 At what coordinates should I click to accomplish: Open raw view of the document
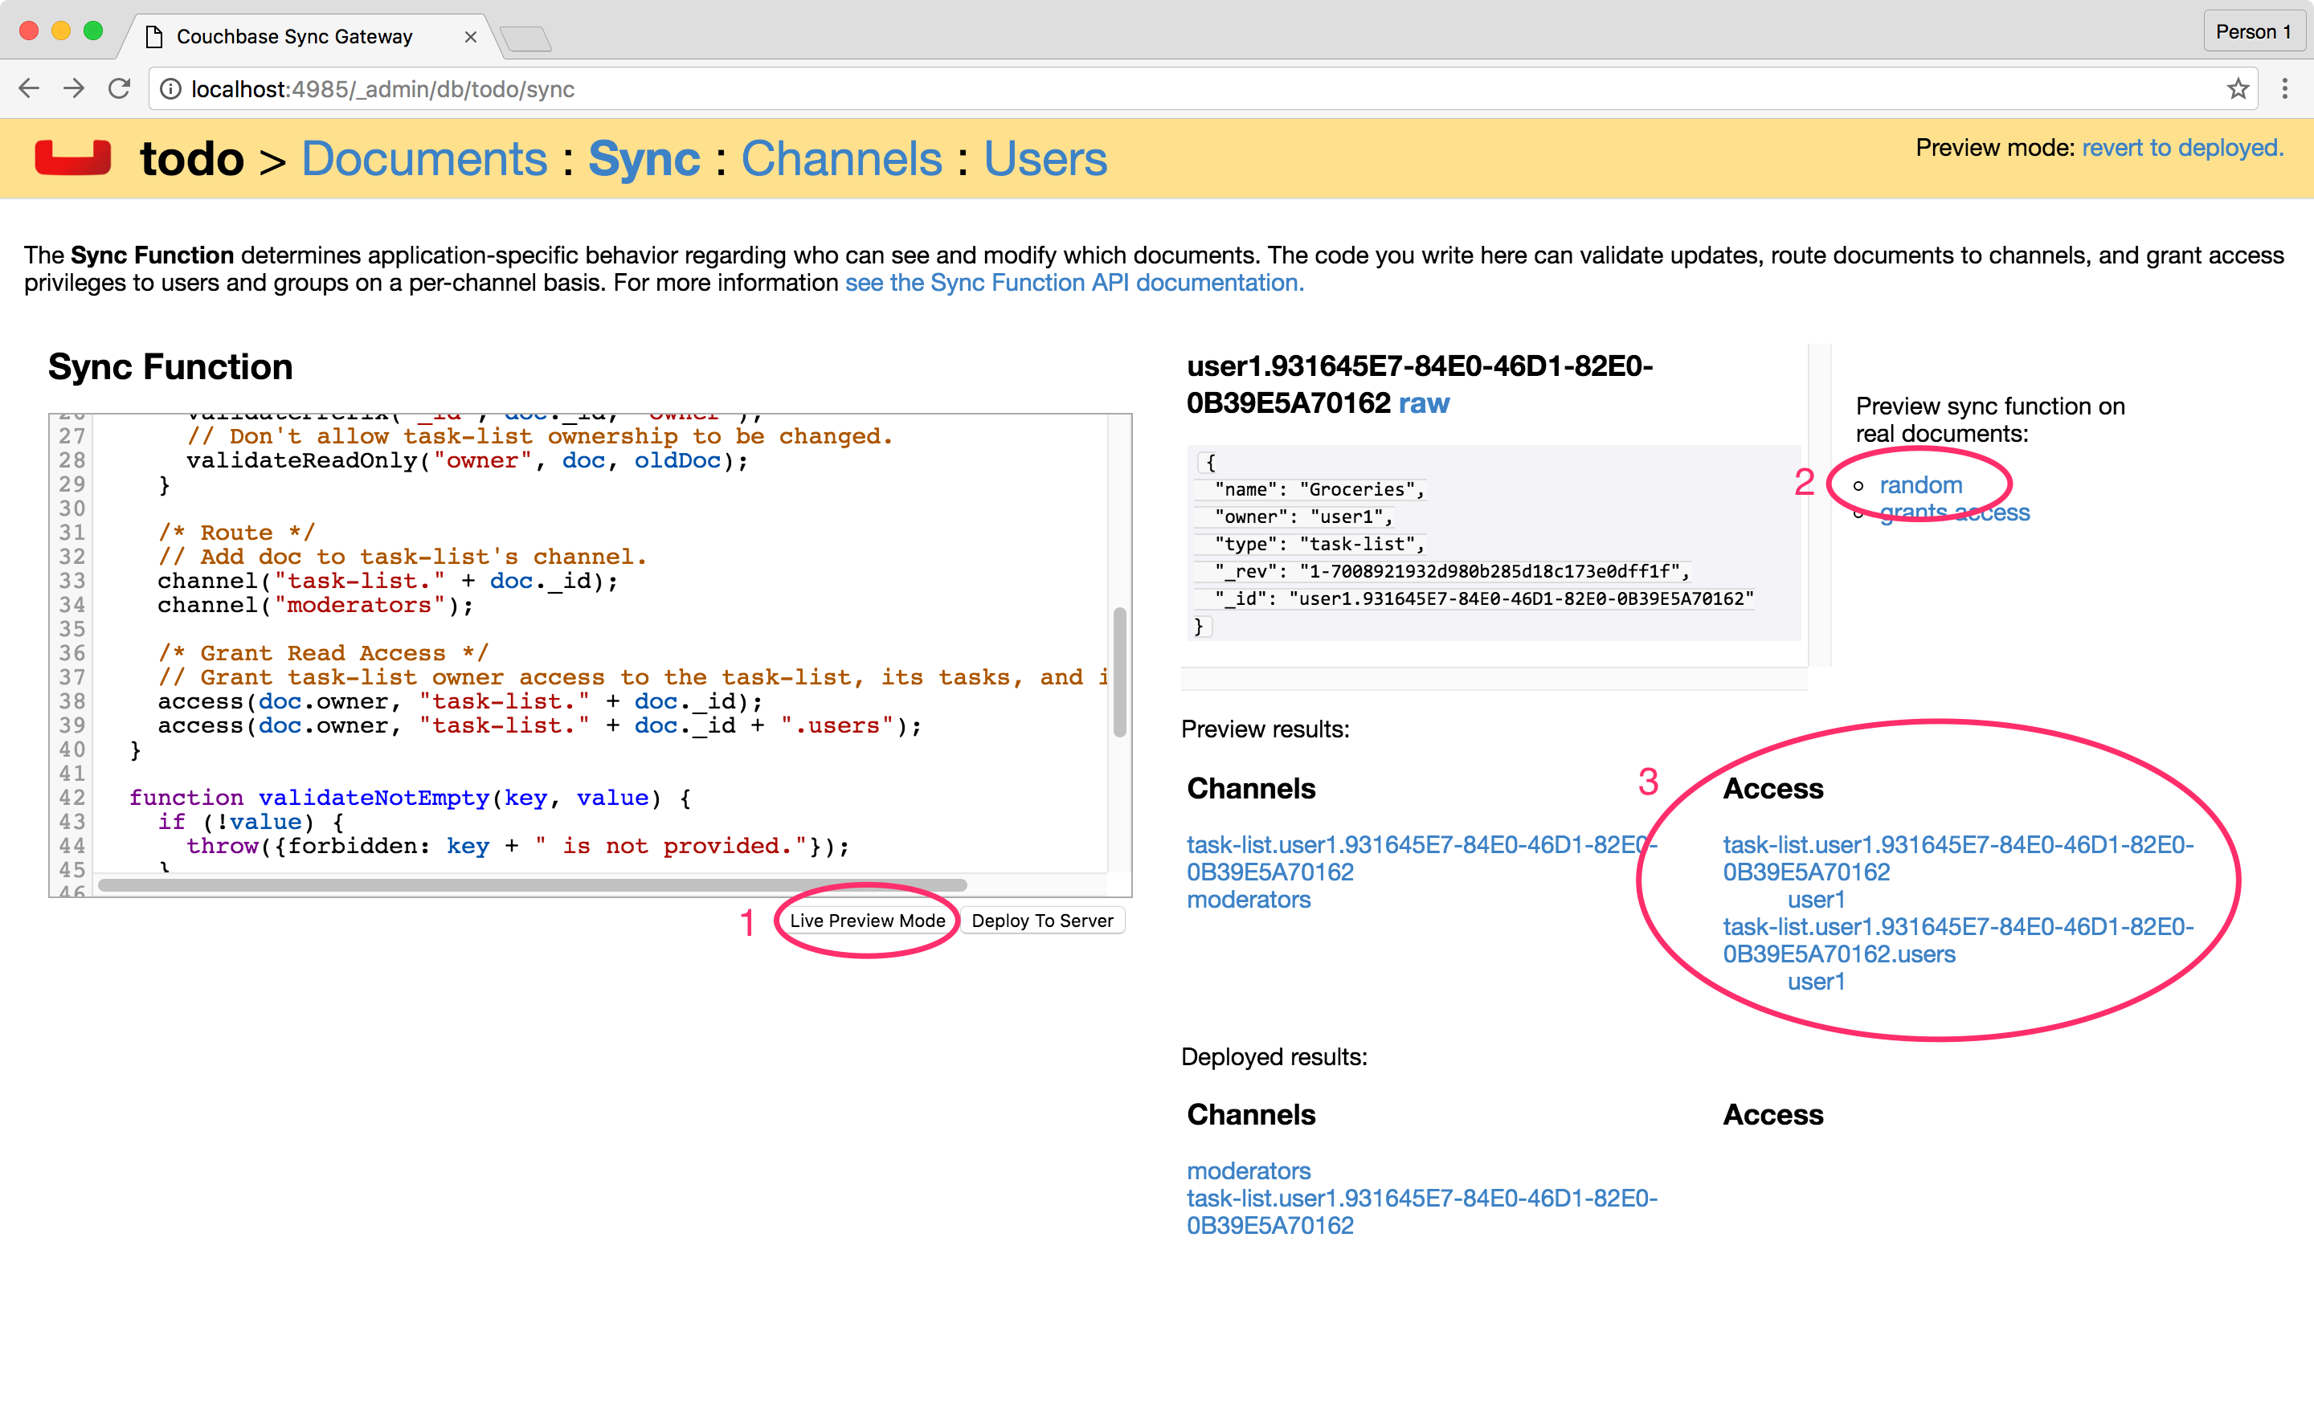1423,402
